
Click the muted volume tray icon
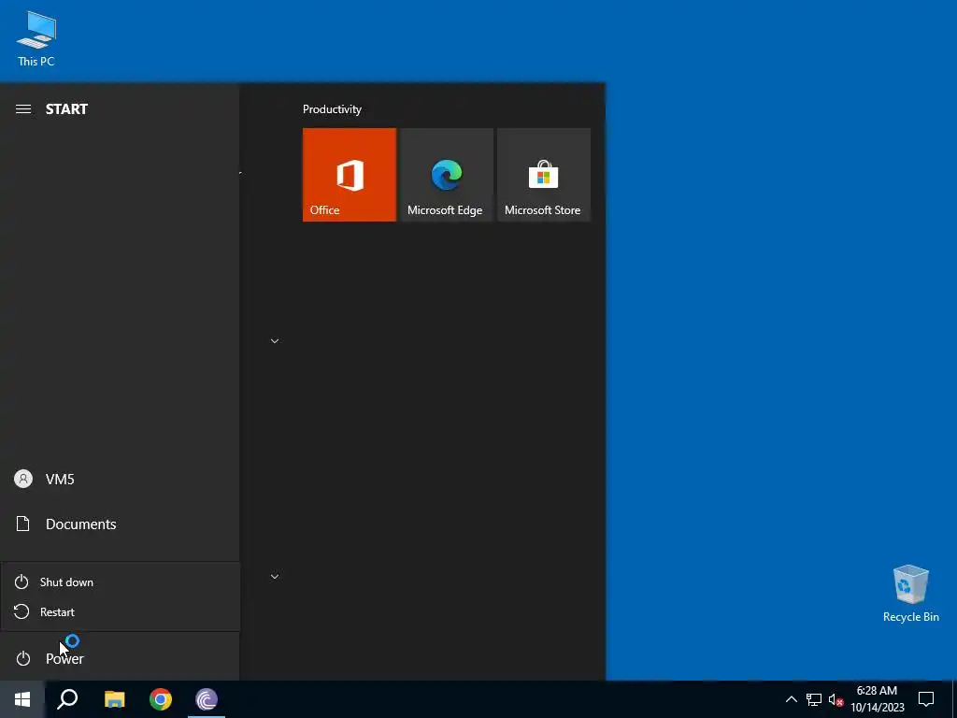pyautogui.click(x=836, y=699)
